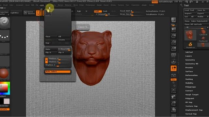
Task: Select the Zoom canvas icon
Action: click(173, 36)
